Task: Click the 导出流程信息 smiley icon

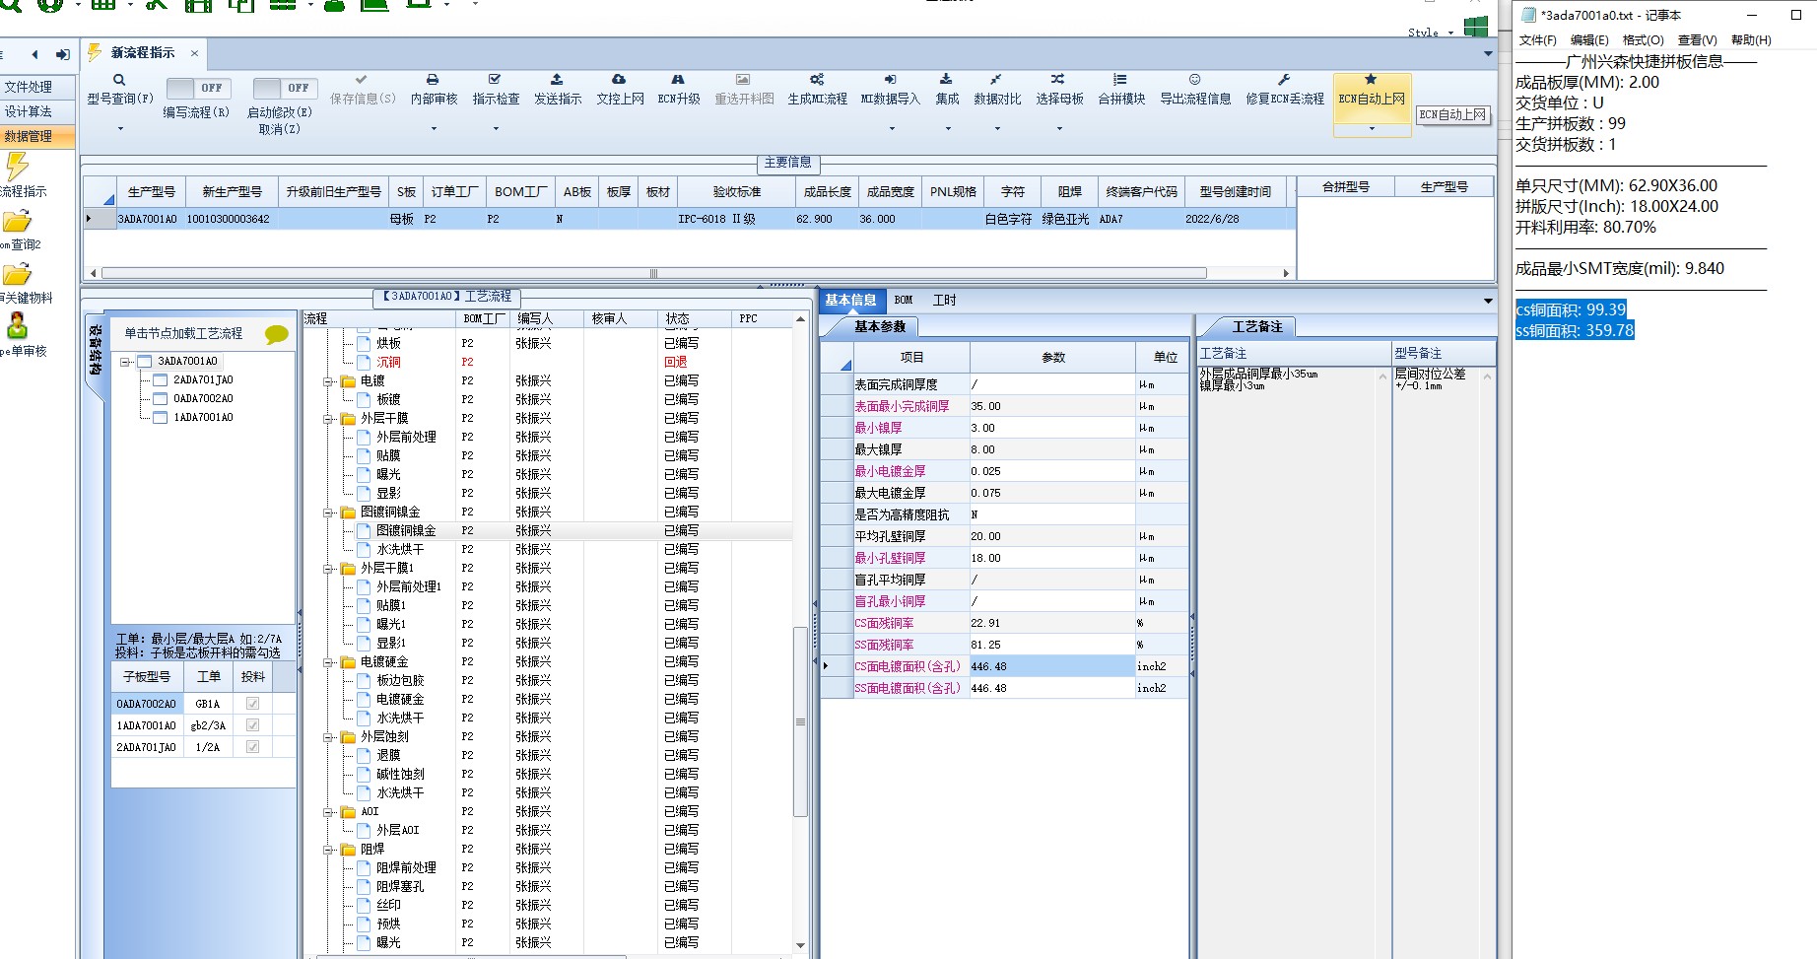Action: click(x=1194, y=79)
